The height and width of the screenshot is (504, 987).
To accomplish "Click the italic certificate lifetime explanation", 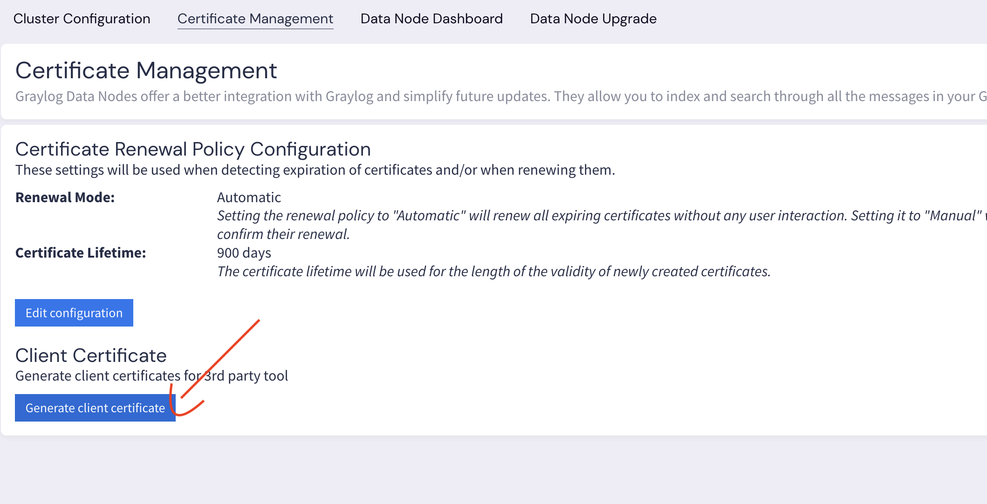I will click(x=493, y=272).
